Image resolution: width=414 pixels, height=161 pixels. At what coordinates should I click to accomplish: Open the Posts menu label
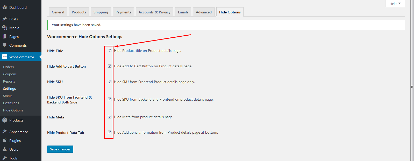click(13, 19)
